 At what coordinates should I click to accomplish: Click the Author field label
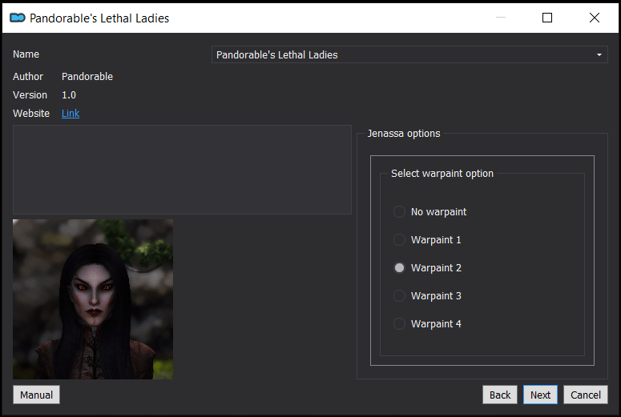click(28, 76)
